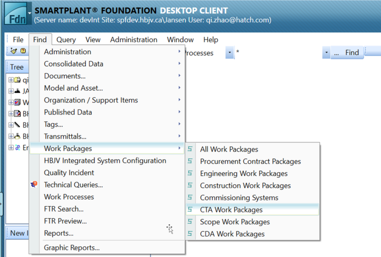Expand the second tree node starting with JA
Viewport: 381px width, 257px height.
(11, 91)
